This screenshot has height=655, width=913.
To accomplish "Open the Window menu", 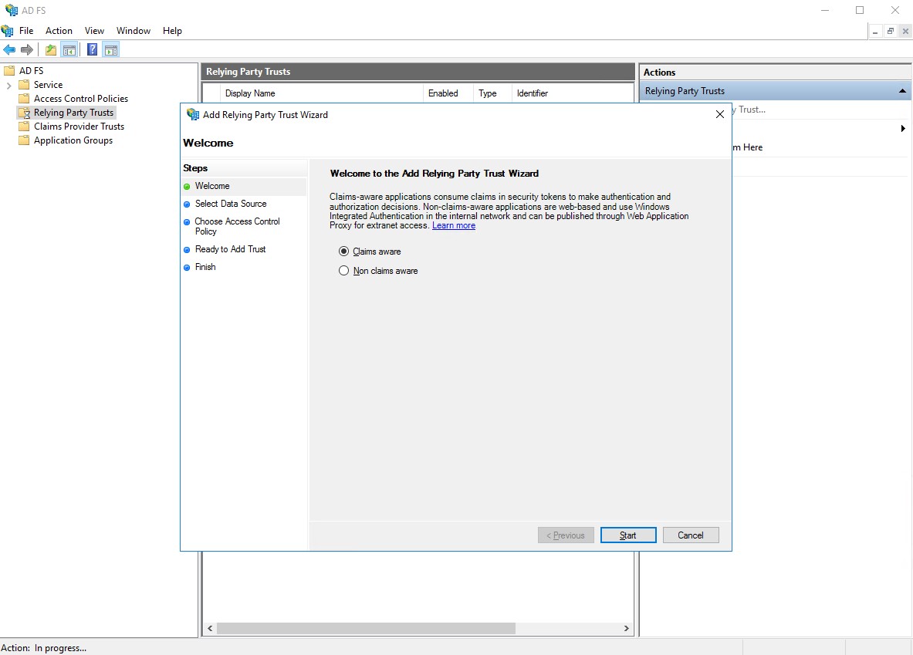I will click(133, 30).
